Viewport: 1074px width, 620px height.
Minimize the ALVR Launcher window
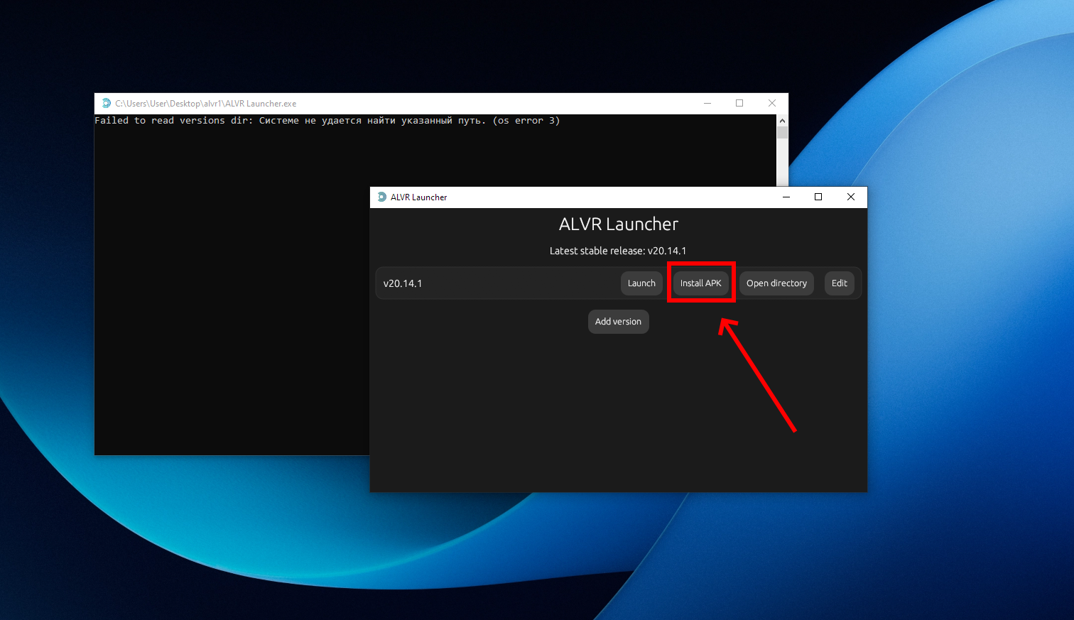tap(786, 197)
